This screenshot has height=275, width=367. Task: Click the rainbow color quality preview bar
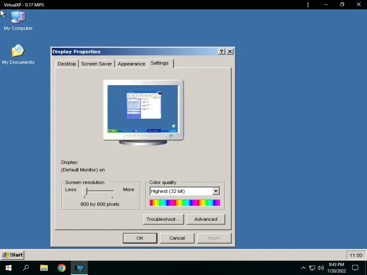(x=185, y=203)
